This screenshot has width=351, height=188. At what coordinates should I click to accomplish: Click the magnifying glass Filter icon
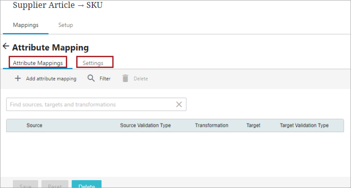tap(91, 78)
